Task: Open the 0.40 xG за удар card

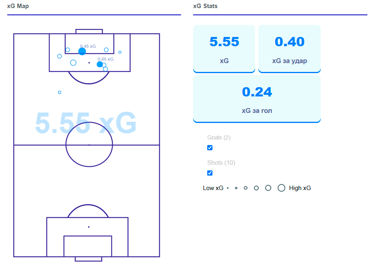Action: (289, 49)
